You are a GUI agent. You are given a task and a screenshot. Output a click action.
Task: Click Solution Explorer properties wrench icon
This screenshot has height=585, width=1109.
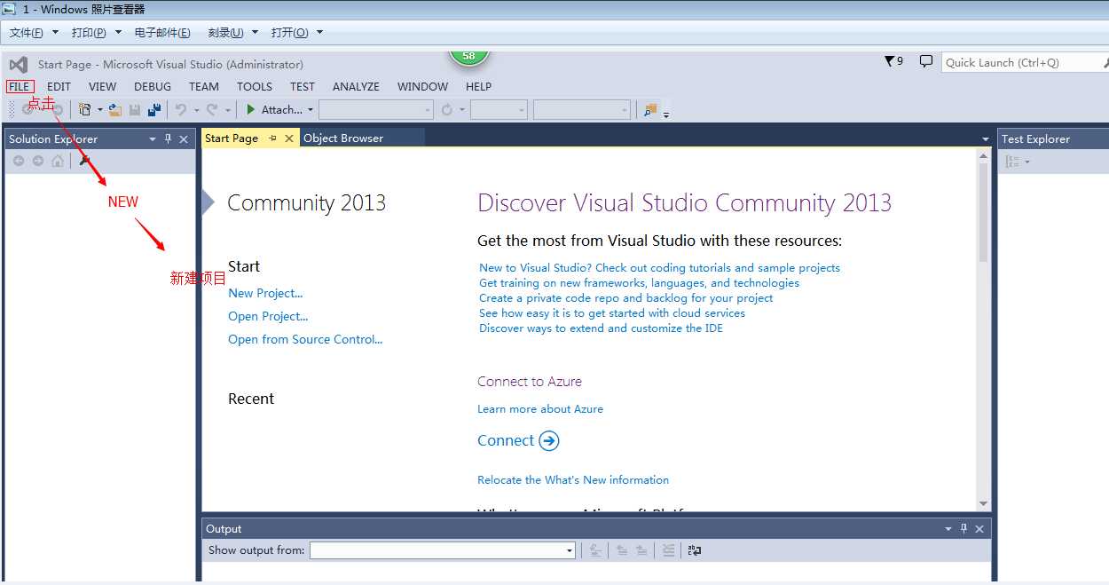point(85,161)
